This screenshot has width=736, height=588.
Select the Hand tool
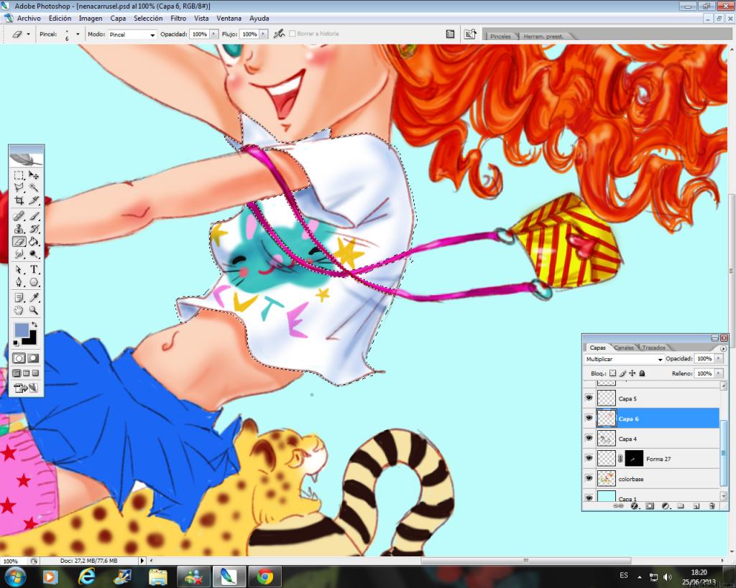(x=19, y=310)
